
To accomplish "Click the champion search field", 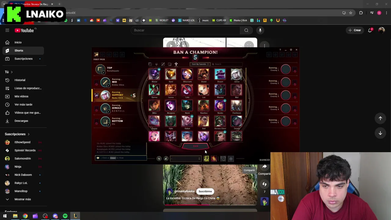I will [227, 64].
